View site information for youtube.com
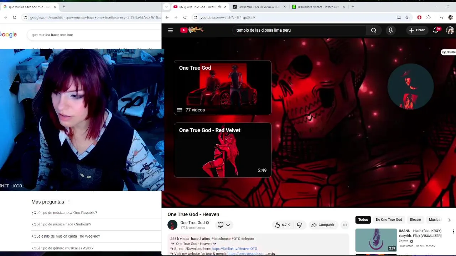 [195, 17]
